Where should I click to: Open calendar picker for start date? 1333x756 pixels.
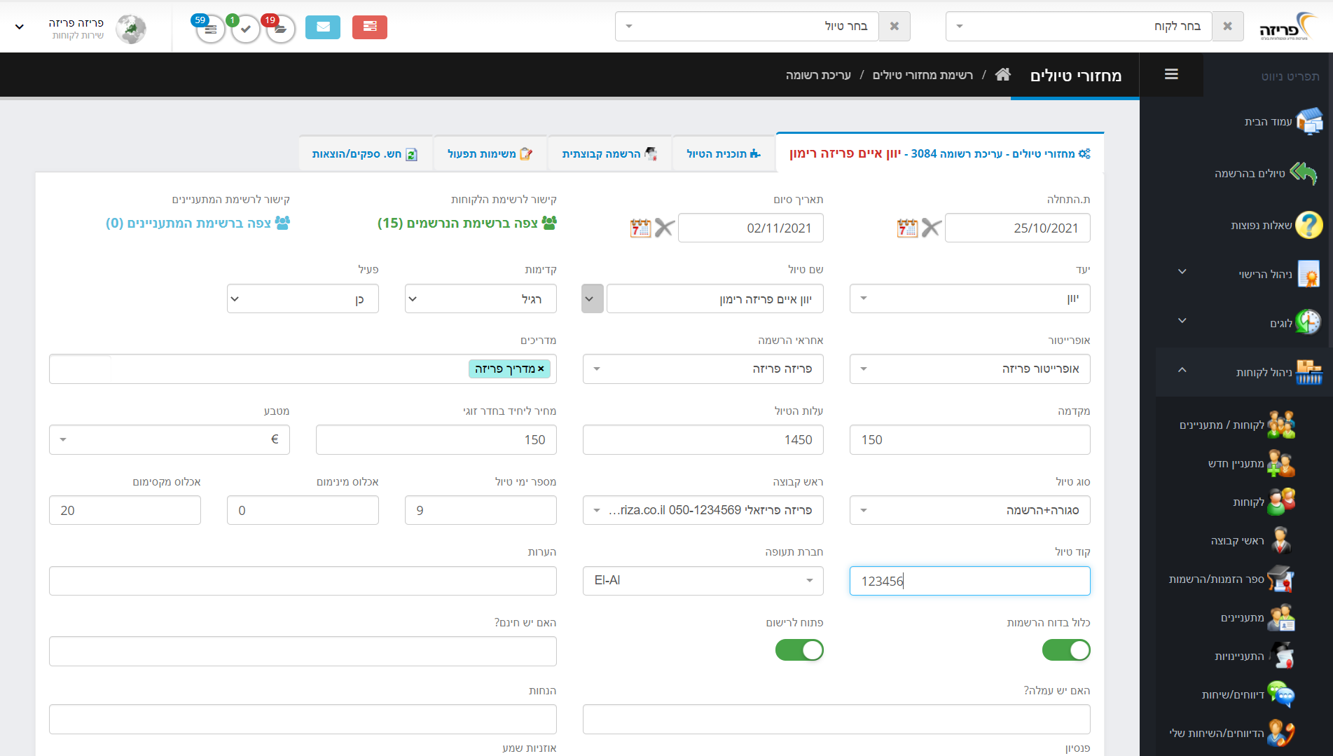(907, 228)
